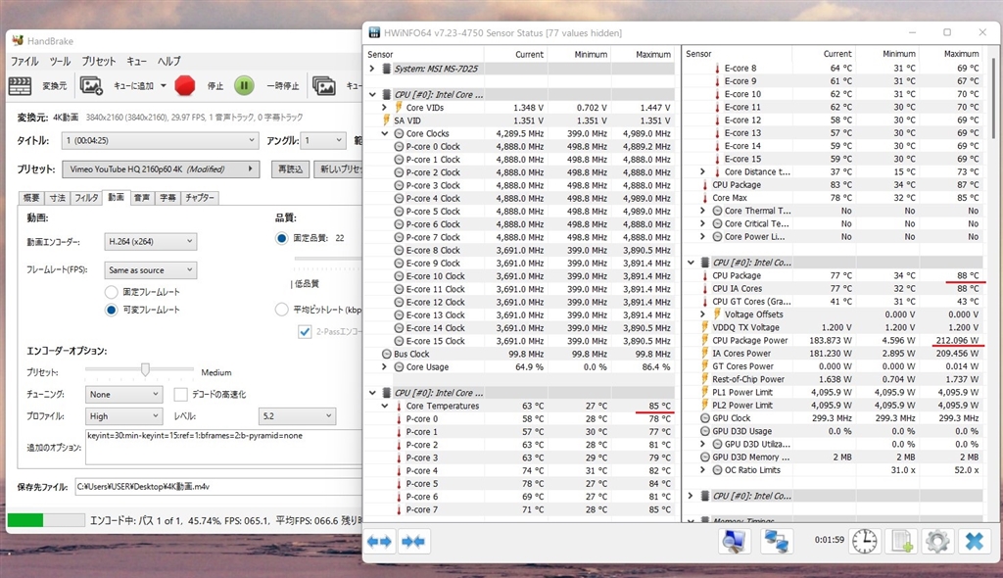Expand the System MSI MS-7D25 node

click(372, 69)
